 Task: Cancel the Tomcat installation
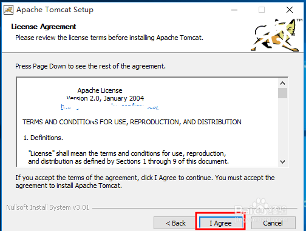tap(273, 223)
